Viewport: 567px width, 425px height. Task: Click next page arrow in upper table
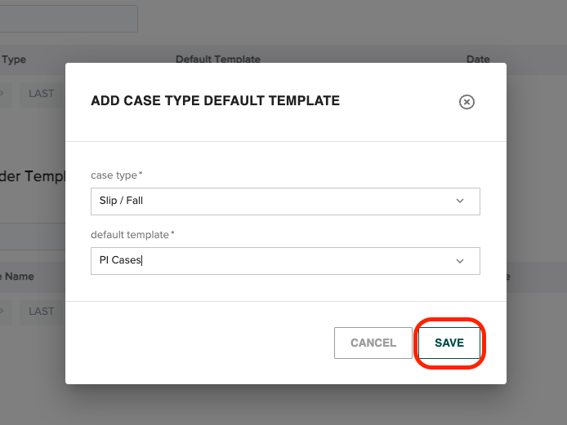coord(2,93)
